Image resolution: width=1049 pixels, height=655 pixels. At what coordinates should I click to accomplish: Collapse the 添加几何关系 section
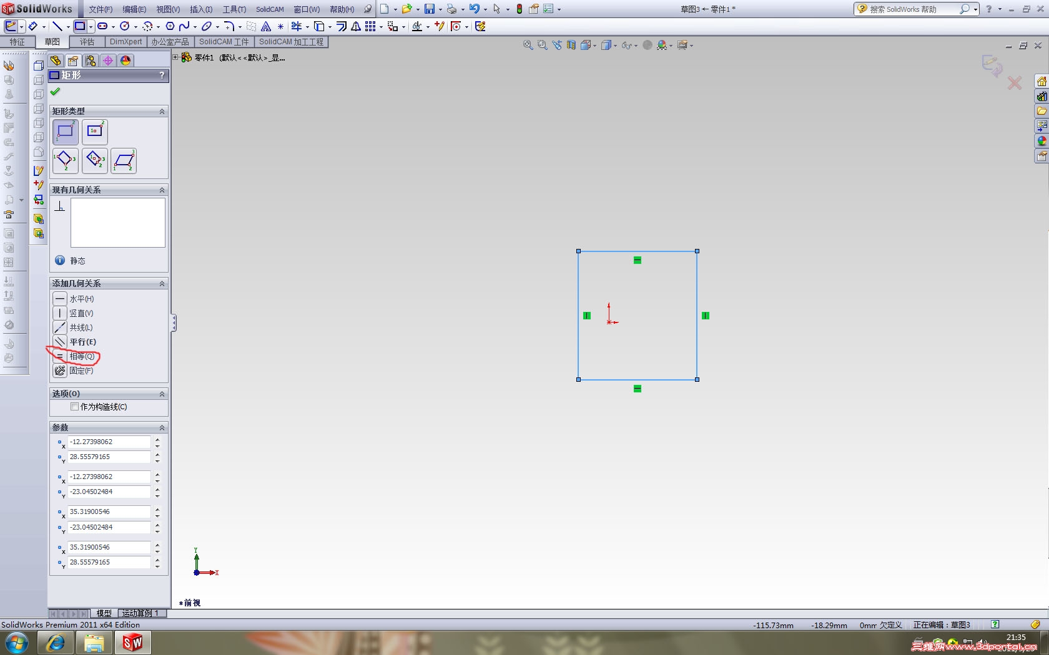(162, 283)
